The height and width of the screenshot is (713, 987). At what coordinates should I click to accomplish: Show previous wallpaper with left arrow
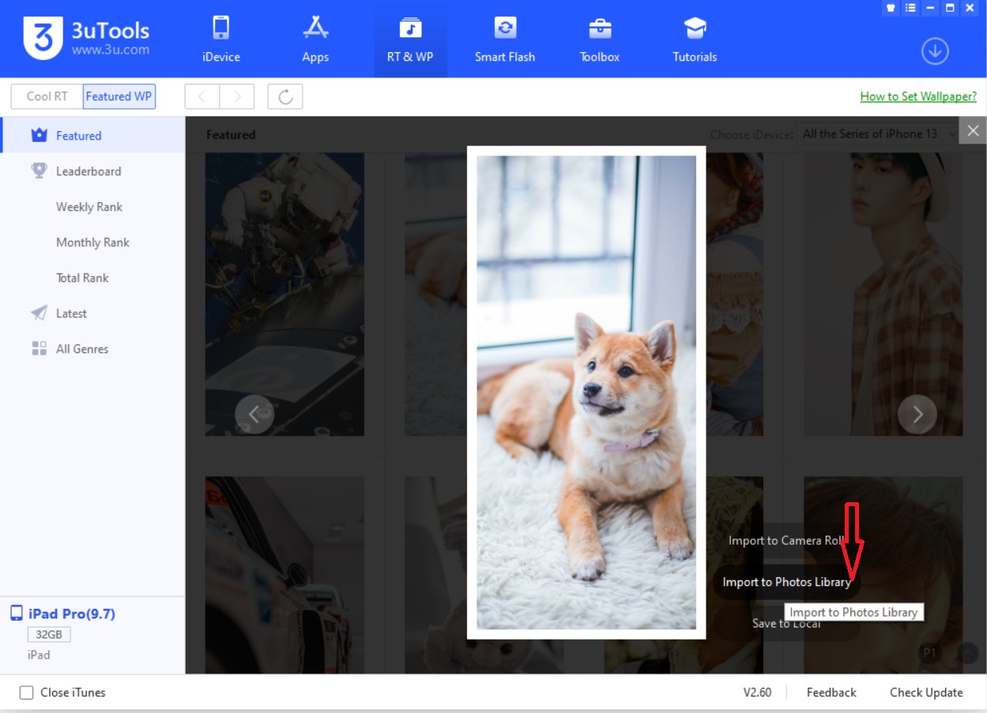254,415
